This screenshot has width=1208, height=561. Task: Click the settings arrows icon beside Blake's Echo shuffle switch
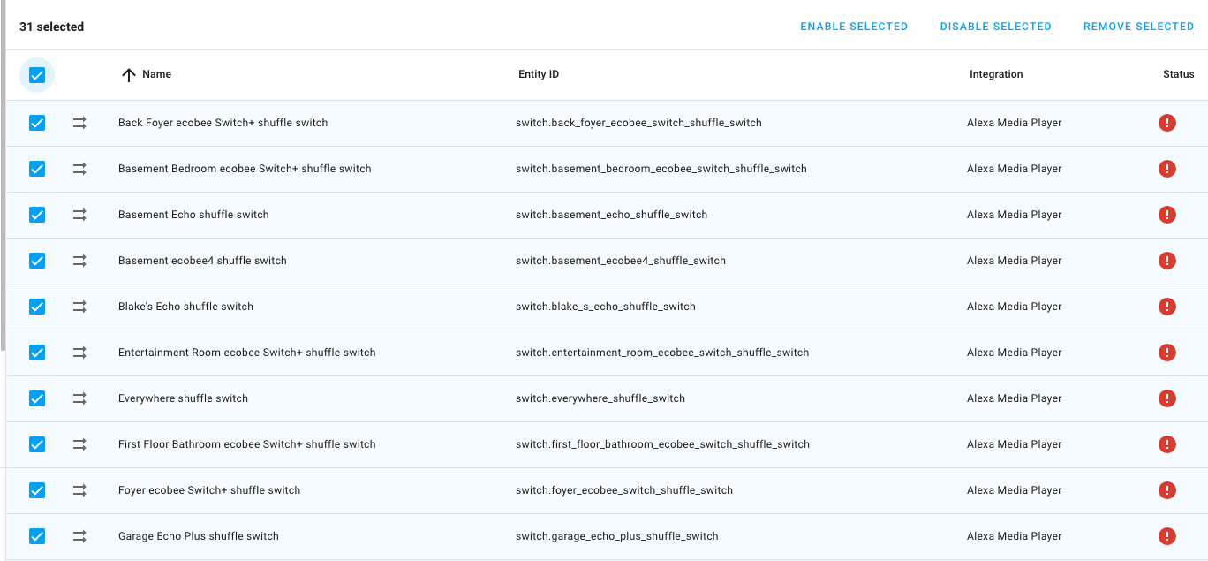click(x=79, y=306)
